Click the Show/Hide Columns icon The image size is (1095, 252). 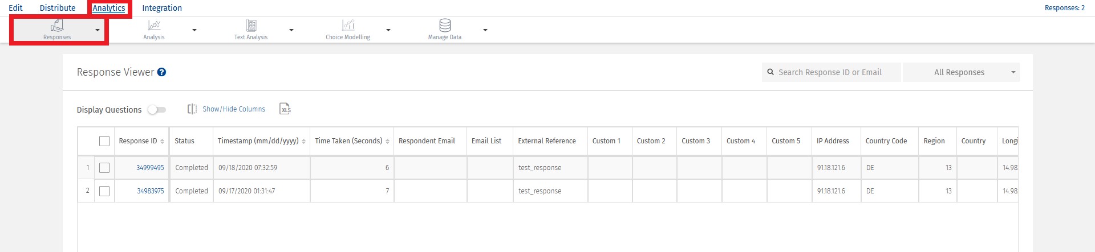192,109
